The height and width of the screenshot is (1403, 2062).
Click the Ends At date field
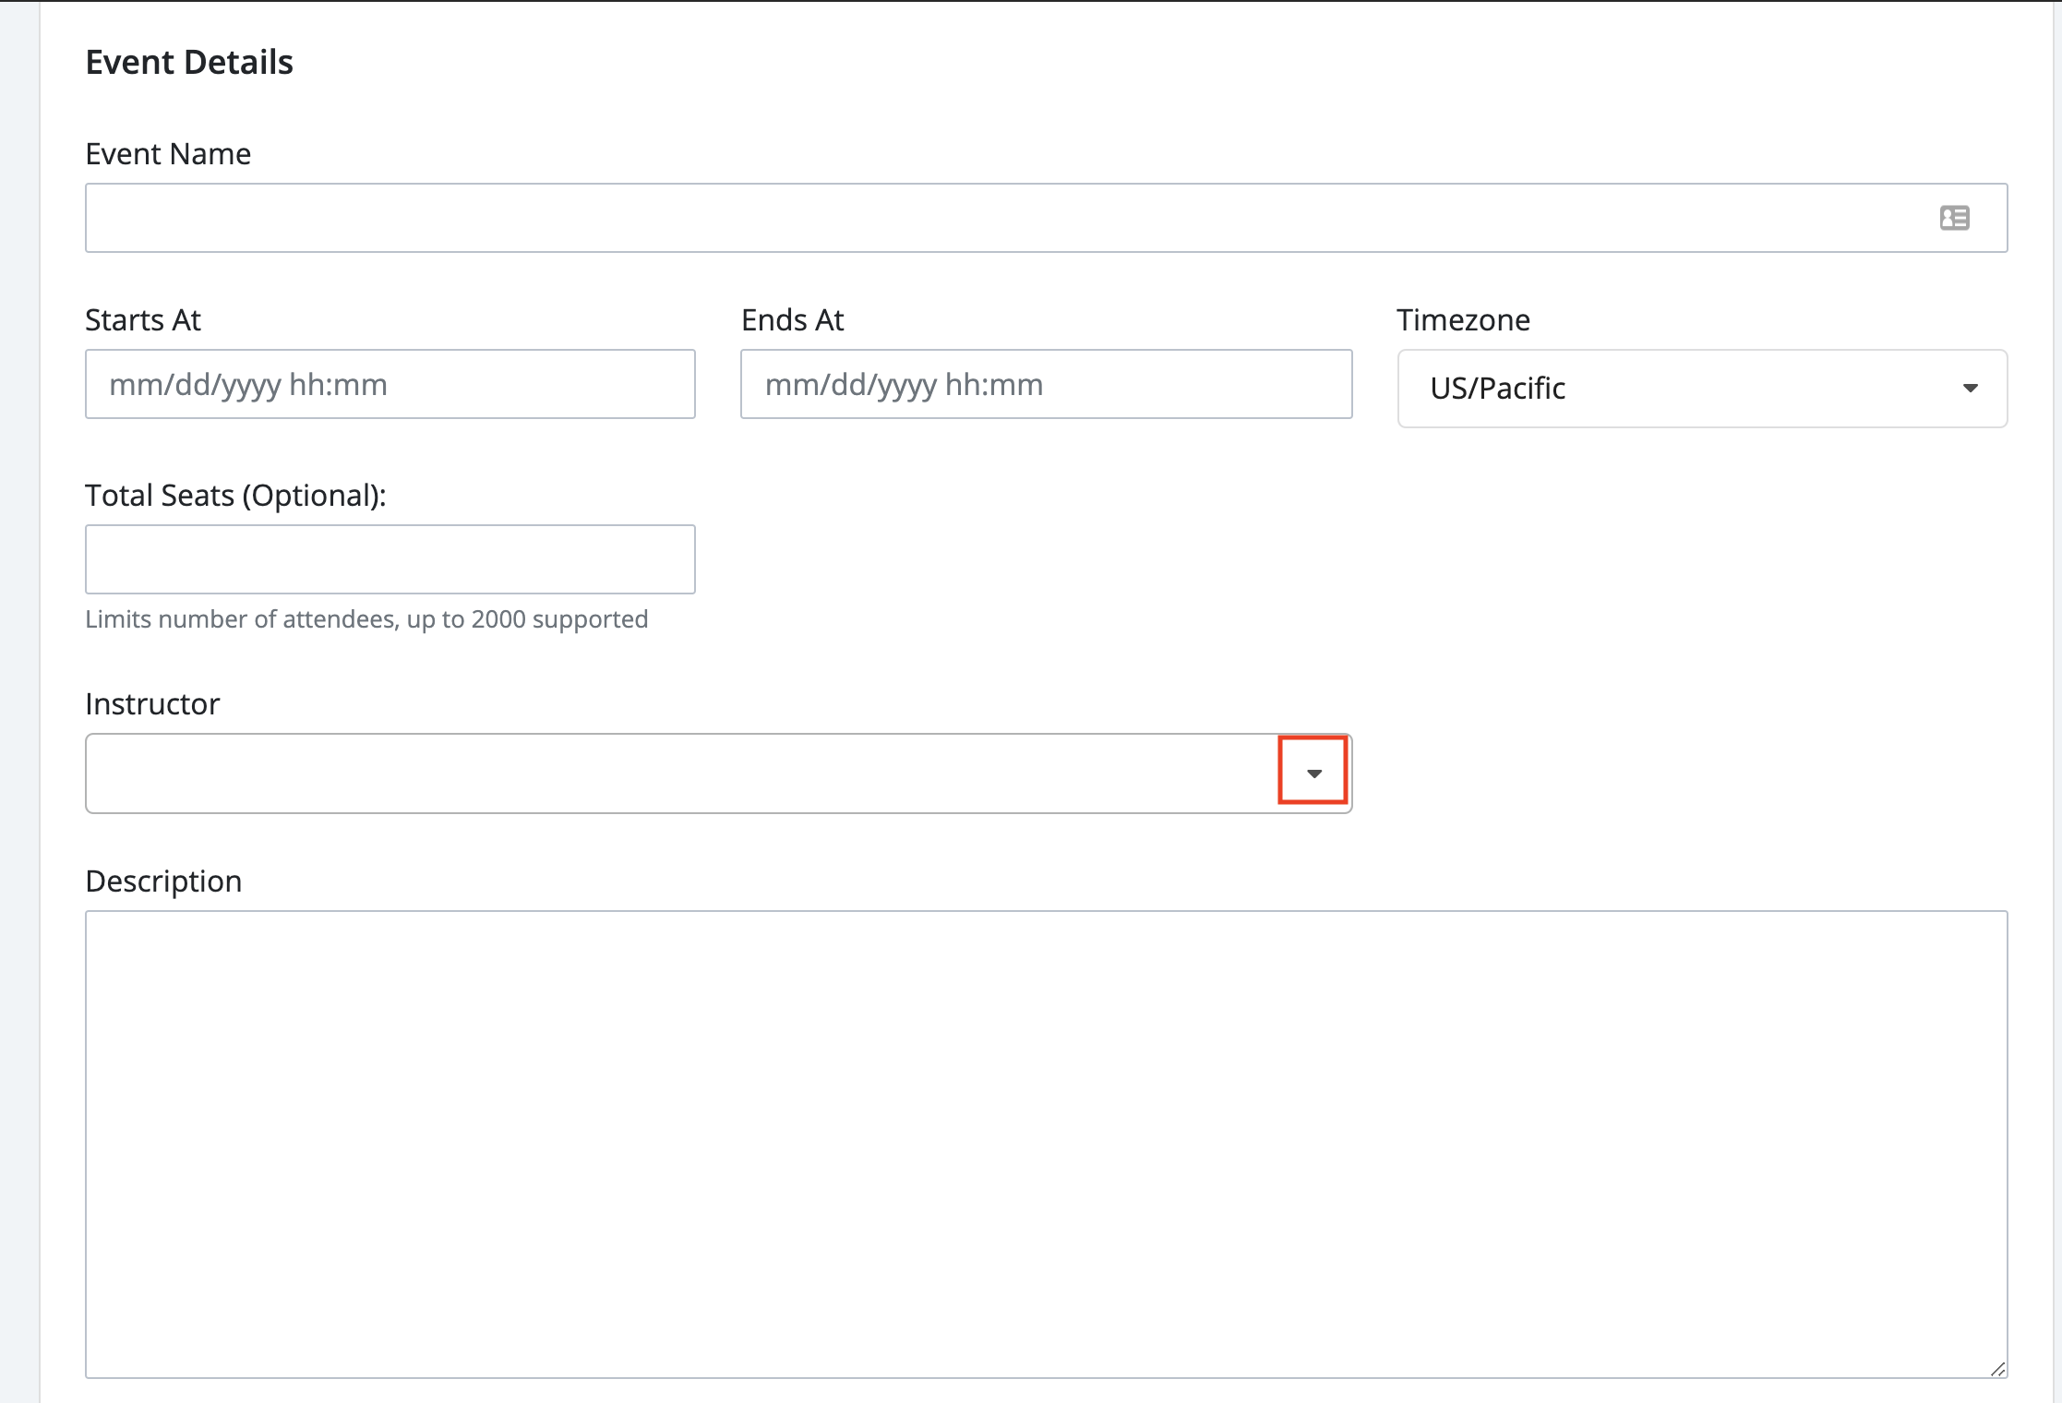pos(1046,384)
